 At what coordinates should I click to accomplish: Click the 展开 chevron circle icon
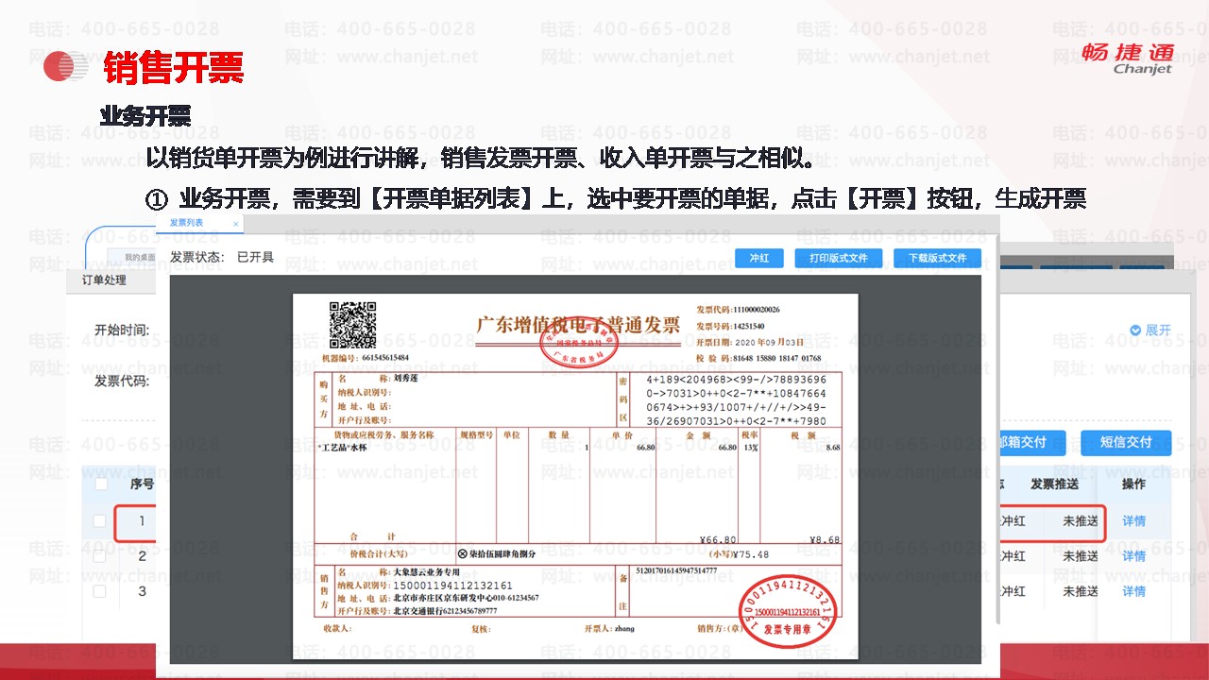pos(1136,331)
